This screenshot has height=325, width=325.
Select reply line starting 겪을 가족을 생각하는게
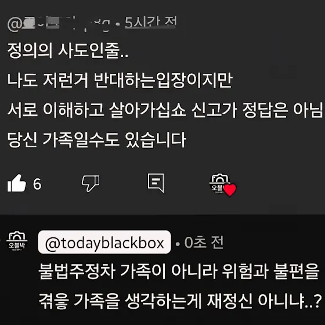pos(180,301)
